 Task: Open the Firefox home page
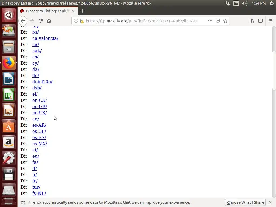point(49,21)
